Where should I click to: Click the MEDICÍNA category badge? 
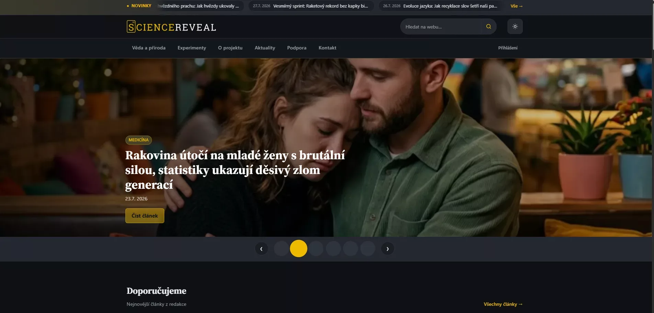pyautogui.click(x=138, y=140)
